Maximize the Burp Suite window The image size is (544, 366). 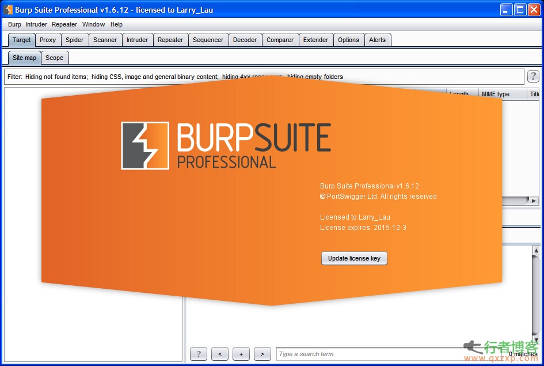pyautogui.click(x=520, y=10)
